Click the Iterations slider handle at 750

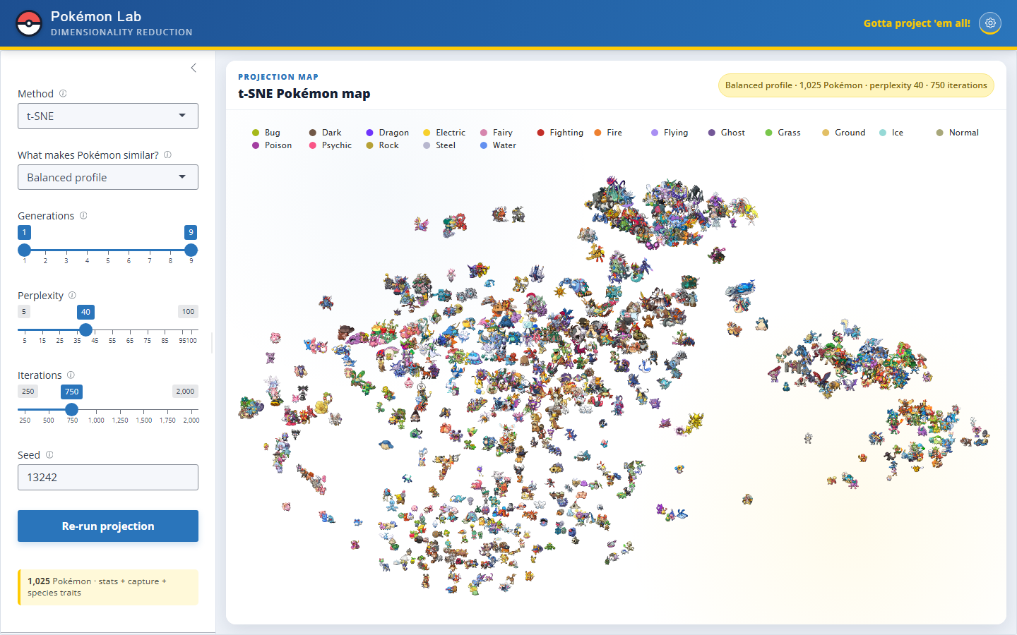pyautogui.click(x=71, y=409)
